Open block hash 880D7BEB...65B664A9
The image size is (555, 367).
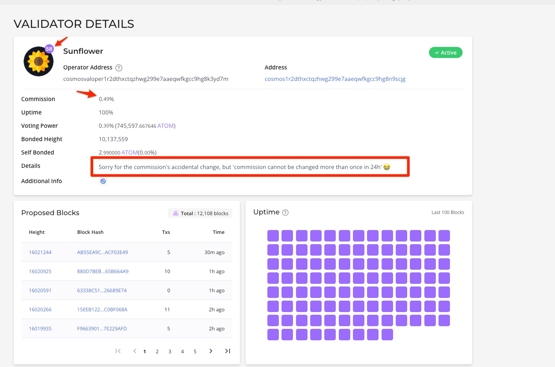point(103,271)
